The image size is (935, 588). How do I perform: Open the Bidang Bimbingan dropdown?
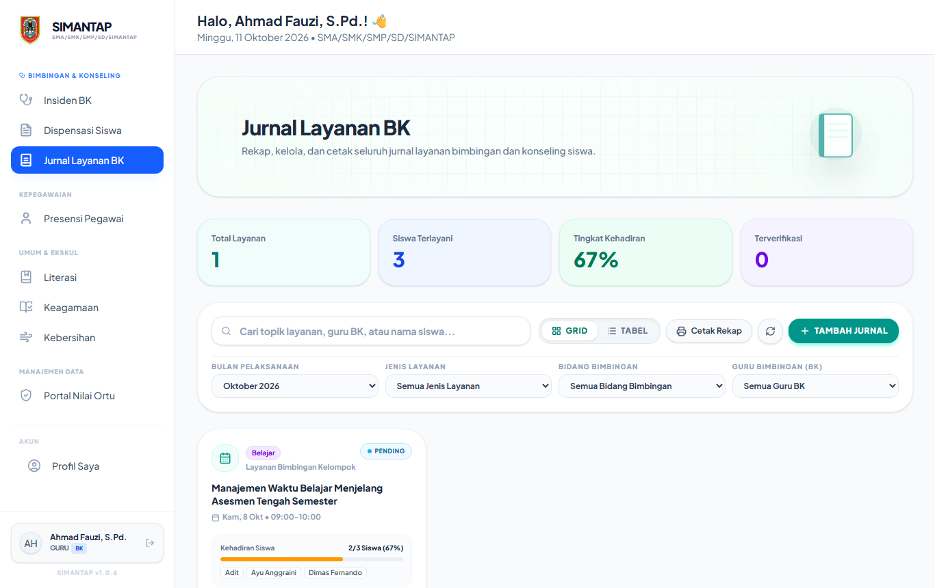pos(642,386)
